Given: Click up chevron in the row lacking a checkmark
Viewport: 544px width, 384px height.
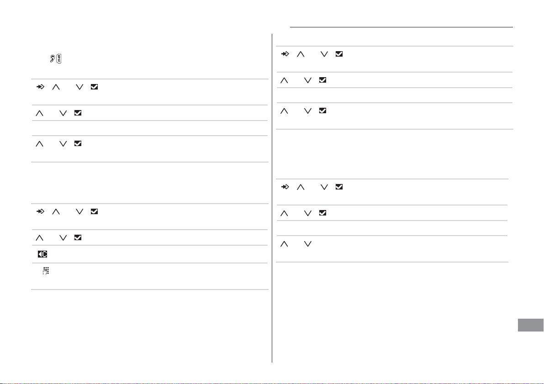Looking at the screenshot, I should pos(284,244).
